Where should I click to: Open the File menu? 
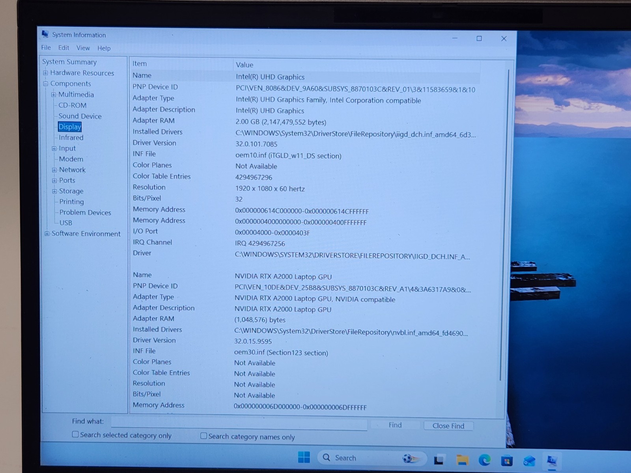tap(46, 48)
